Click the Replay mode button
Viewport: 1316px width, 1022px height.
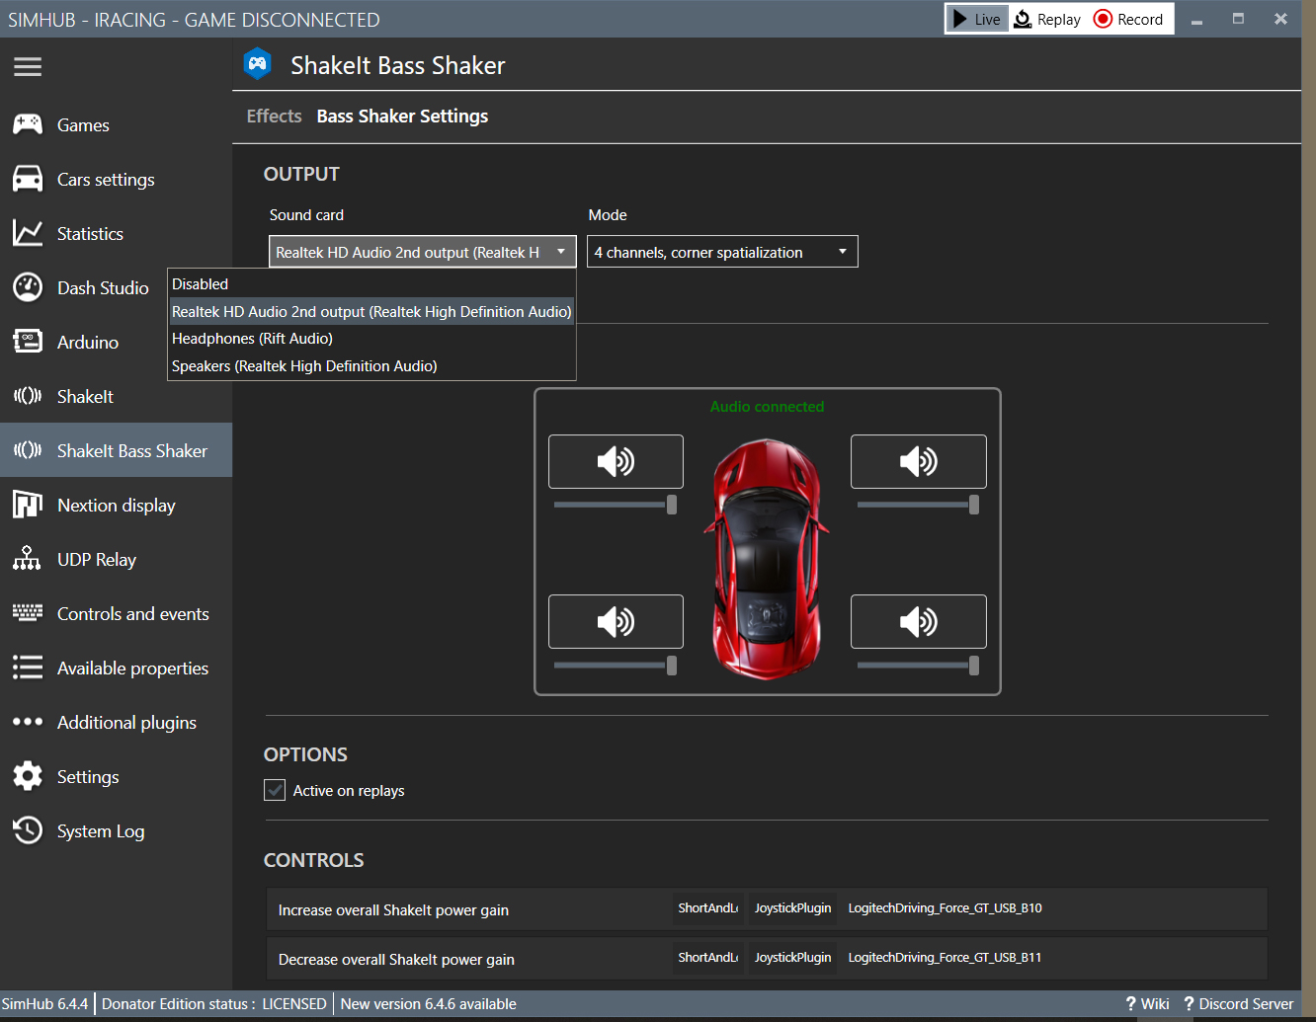[x=1048, y=19]
